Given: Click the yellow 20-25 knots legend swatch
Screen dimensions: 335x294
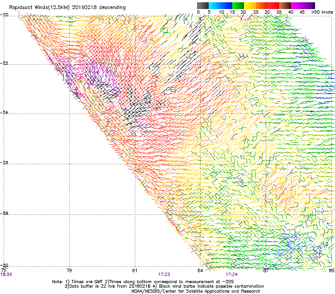Looking at the screenshot, I should coord(250,5).
